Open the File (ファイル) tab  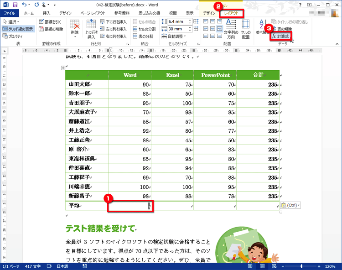point(10,13)
